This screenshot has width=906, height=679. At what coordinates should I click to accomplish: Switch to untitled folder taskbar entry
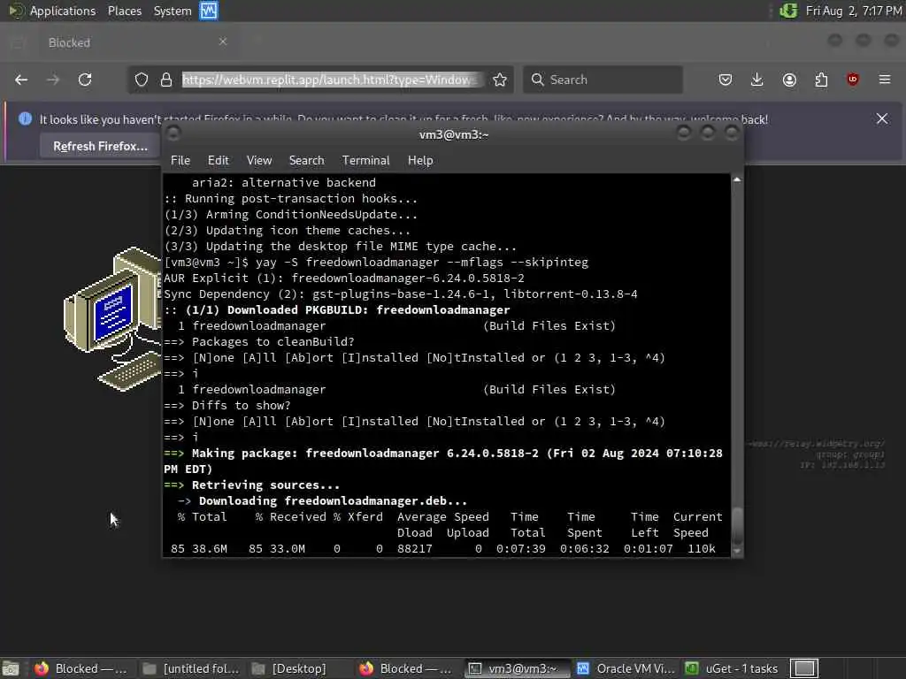tap(191, 668)
